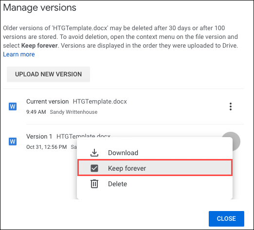Choose the Keep forever menu label

pos(127,168)
